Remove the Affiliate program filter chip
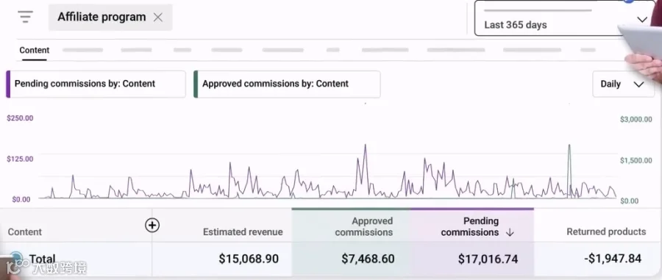 (x=158, y=18)
